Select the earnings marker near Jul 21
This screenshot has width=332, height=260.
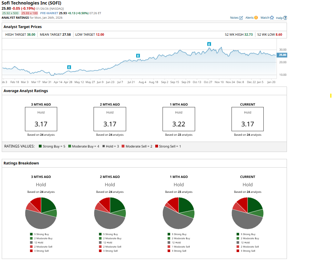138,56
